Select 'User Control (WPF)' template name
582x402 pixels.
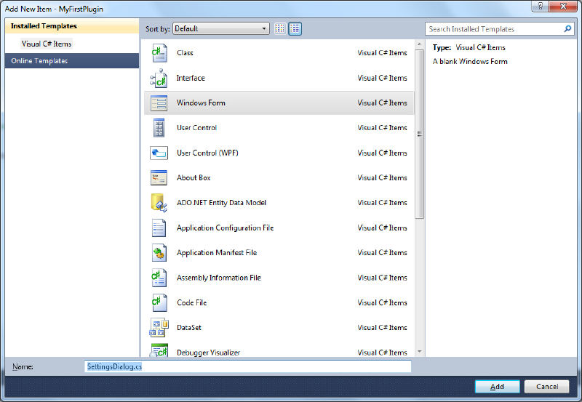pyautogui.click(x=207, y=153)
